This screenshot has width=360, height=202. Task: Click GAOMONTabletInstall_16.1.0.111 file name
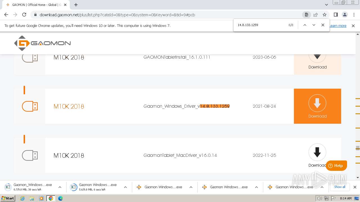pos(177,57)
